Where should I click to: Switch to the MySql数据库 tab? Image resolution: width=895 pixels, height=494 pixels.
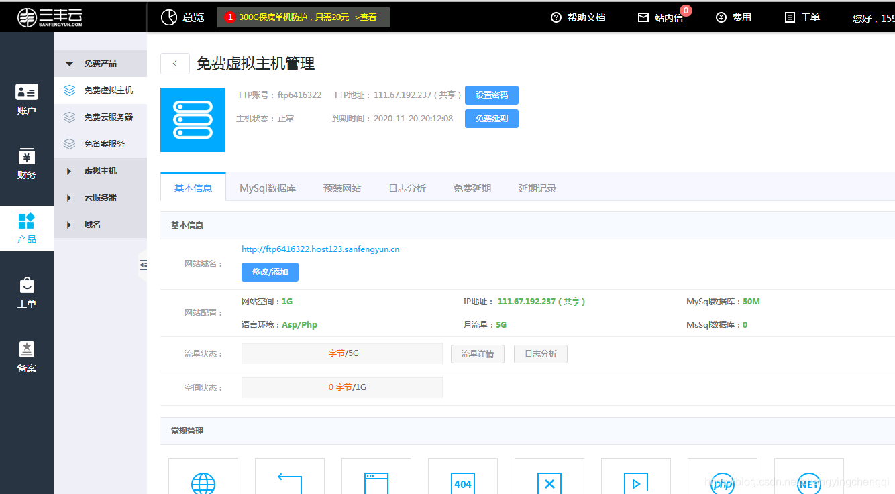click(x=268, y=188)
